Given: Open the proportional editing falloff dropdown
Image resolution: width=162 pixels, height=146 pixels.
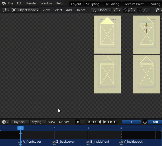Looking at the screenshot, I should [x=146, y=10].
